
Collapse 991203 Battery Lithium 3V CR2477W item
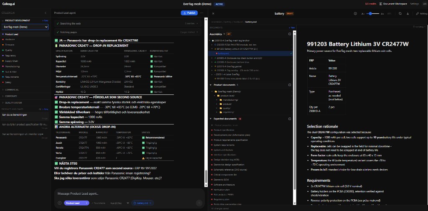(x=213, y=48)
